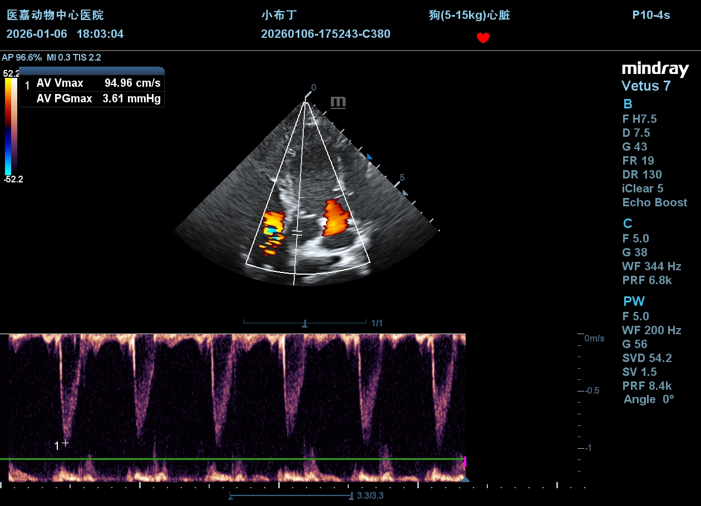The image size is (701, 506).
Task: Click the orange color flow region right of the gate
Action: [336, 217]
